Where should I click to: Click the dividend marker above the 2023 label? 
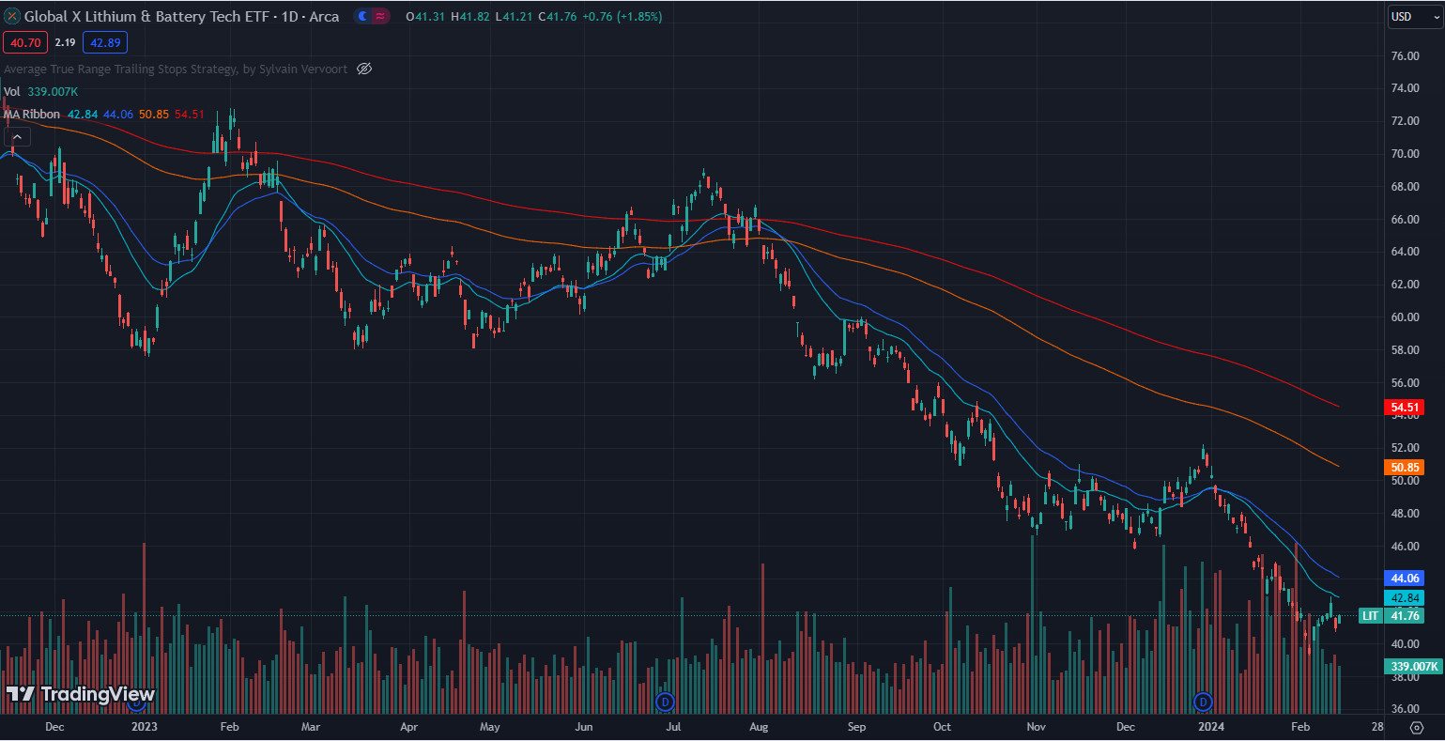(x=135, y=701)
